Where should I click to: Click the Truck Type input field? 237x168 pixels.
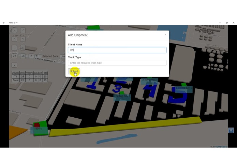coord(117,63)
